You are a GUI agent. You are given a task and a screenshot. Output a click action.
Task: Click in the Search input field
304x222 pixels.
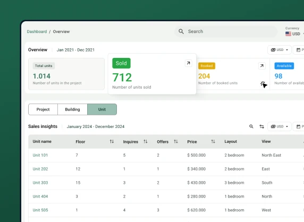tap(226, 31)
